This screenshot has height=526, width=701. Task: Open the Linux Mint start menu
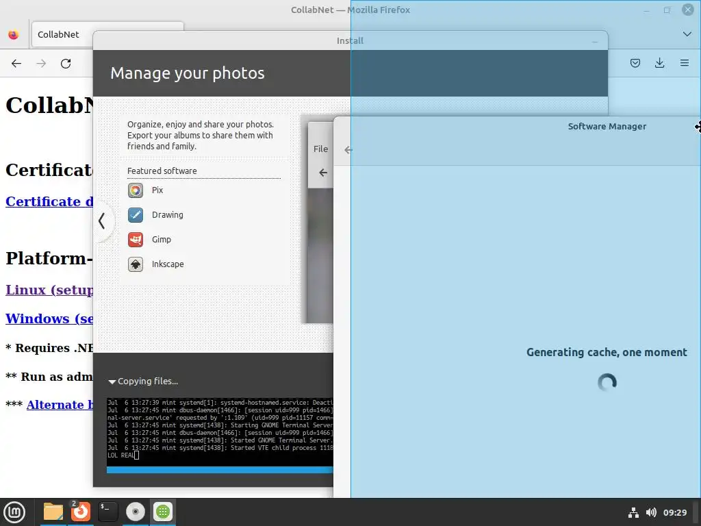[14, 512]
